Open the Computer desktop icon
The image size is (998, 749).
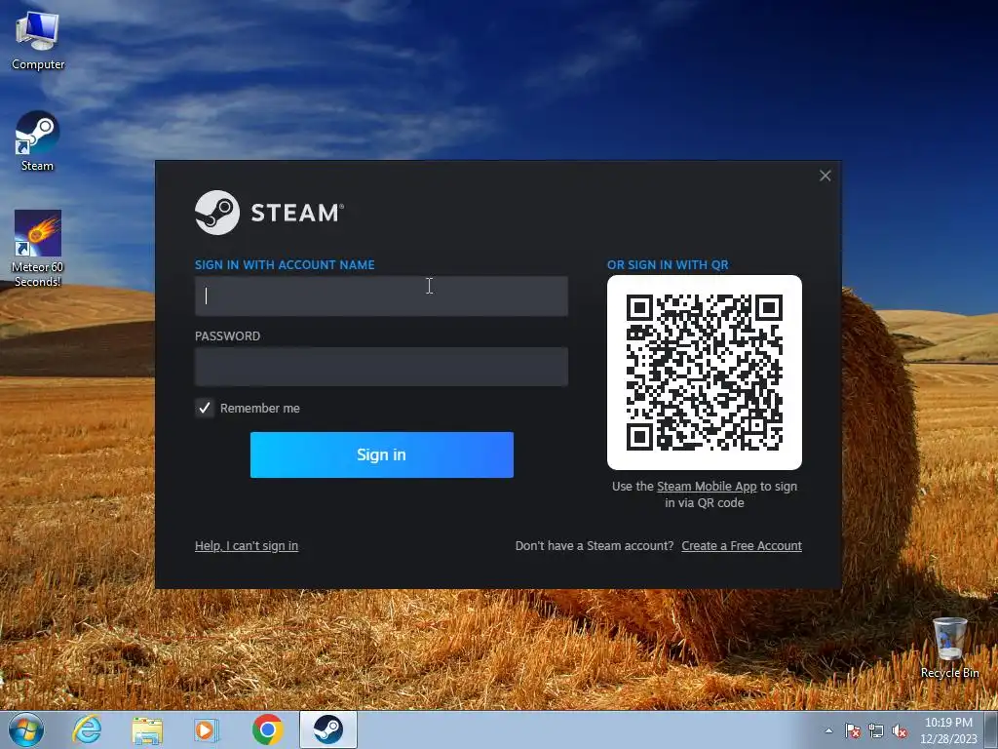pyautogui.click(x=38, y=41)
